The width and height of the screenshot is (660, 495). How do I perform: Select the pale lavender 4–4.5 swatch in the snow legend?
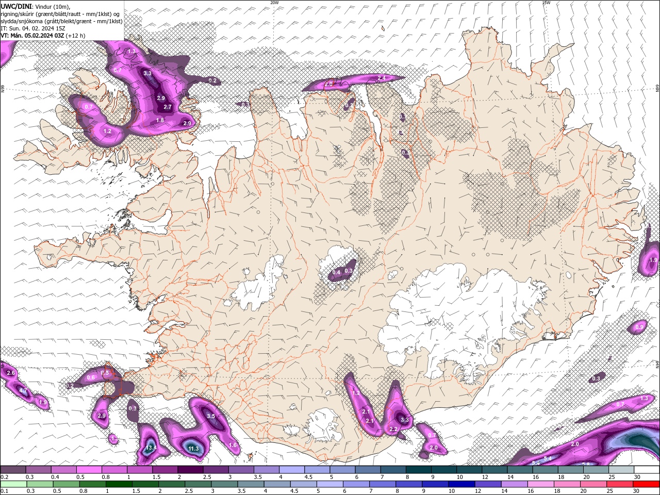[291, 469]
